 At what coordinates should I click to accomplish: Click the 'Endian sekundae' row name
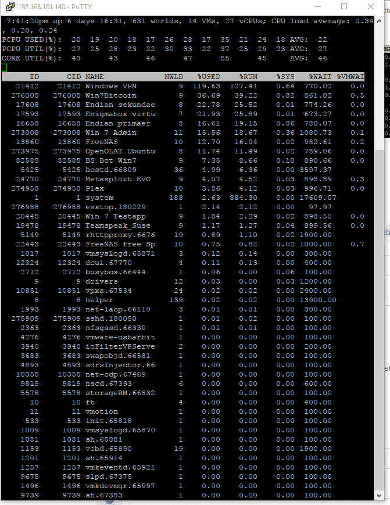pos(120,105)
